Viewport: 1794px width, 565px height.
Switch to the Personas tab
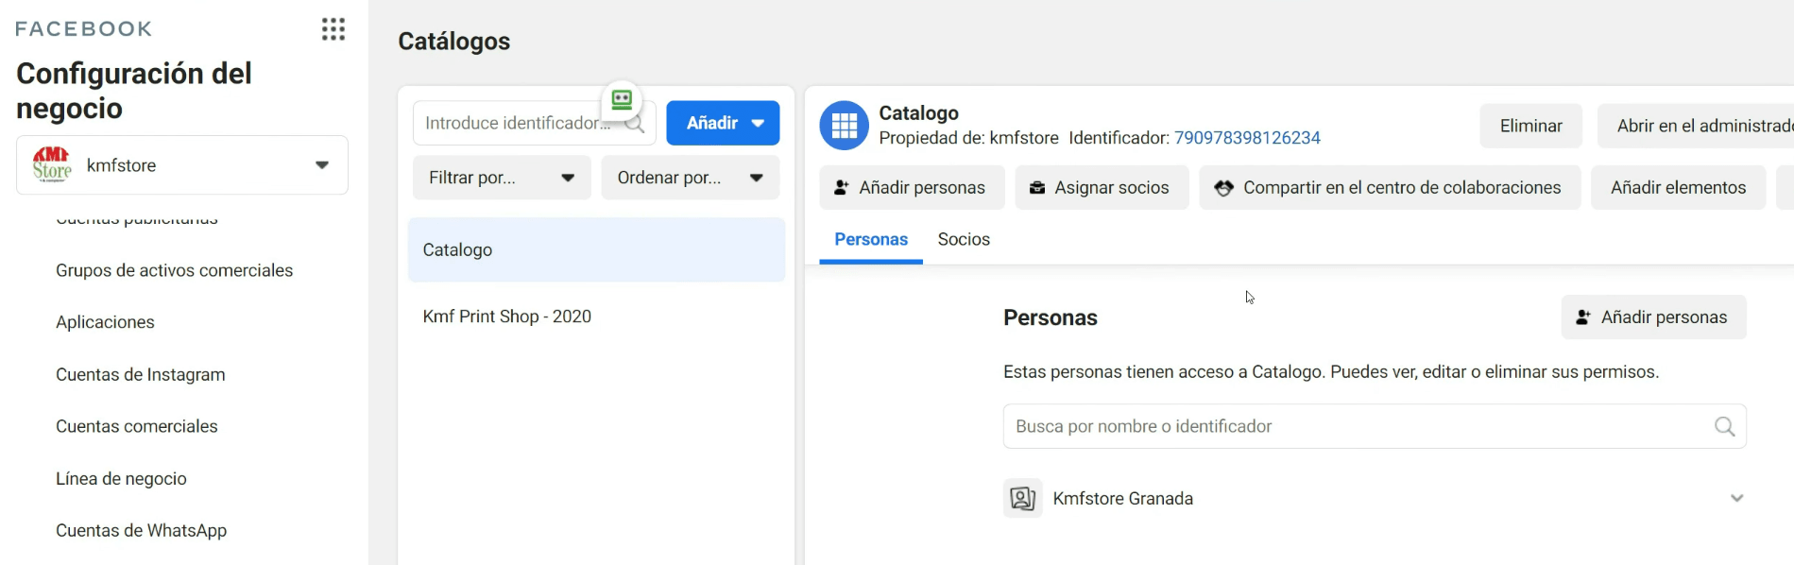871,240
